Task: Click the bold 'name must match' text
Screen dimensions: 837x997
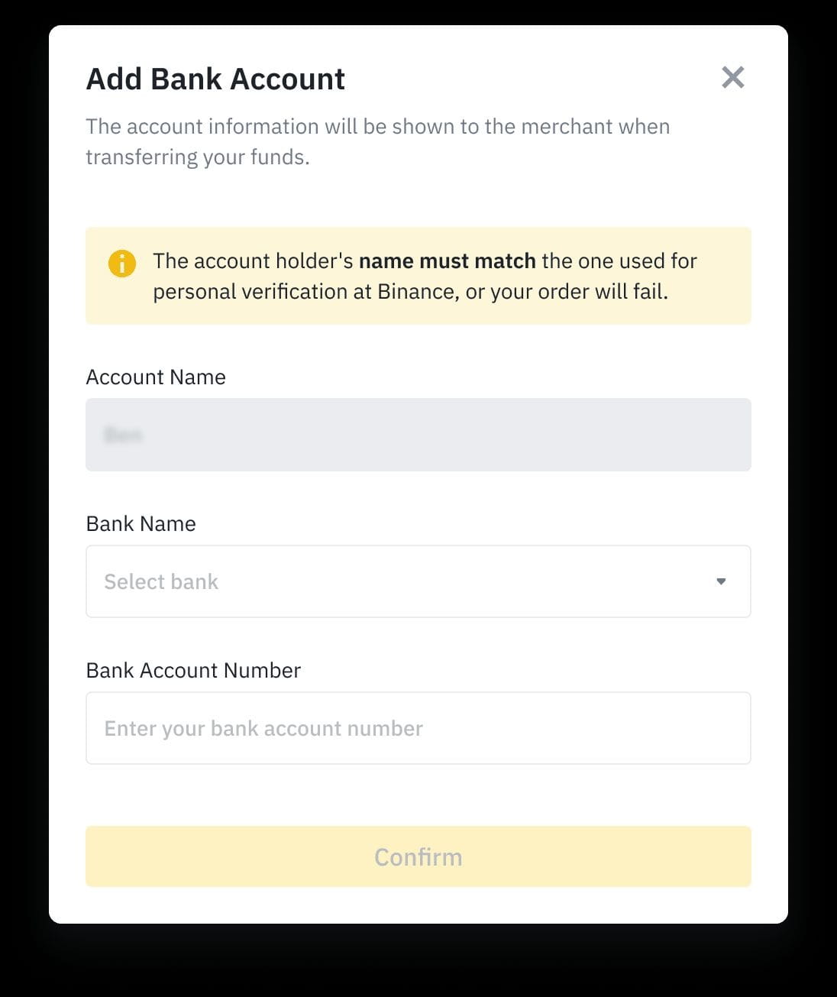Action: click(448, 261)
